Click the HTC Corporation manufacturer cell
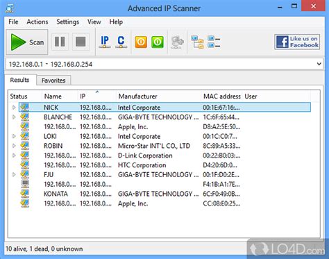The height and width of the screenshot is (259, 329). pos(142,165)
